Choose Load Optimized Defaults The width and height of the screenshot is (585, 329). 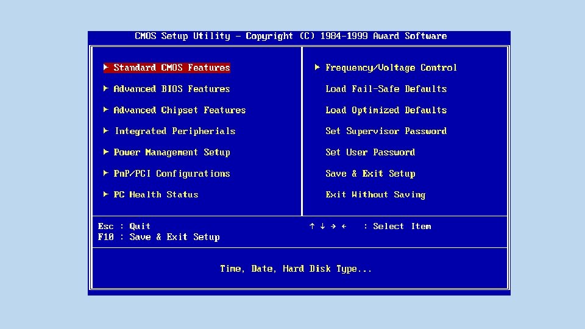pyautogui.click(x=386, y=110)
